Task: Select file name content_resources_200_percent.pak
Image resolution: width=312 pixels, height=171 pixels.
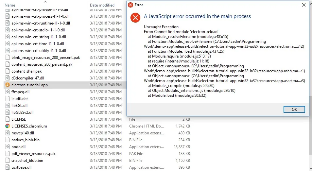Action: (x=42, y=64)
